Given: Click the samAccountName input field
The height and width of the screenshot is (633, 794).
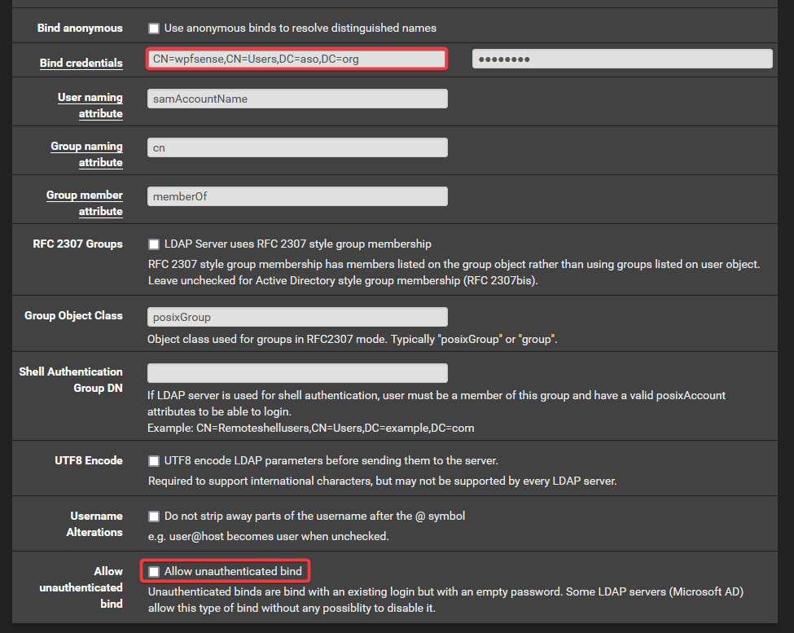Looking at the screenshot, I should point(297,99).
